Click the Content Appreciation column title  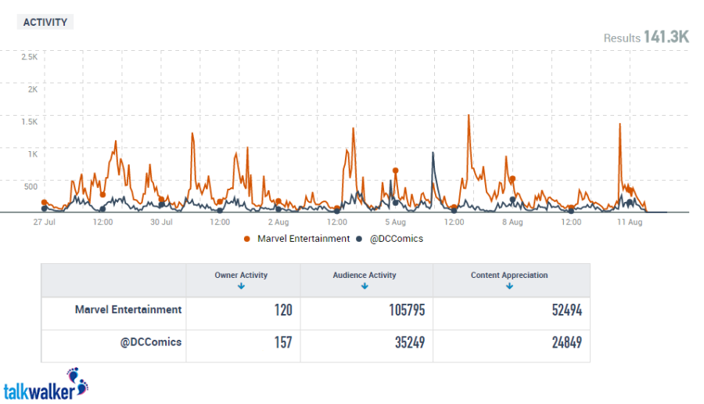click(x=509, y=275)
